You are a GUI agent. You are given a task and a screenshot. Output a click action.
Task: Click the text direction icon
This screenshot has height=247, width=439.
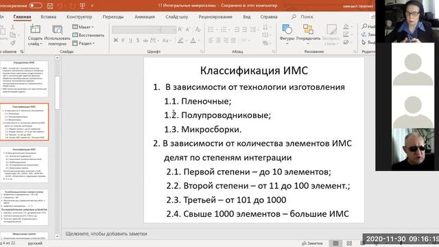point(265,27)
